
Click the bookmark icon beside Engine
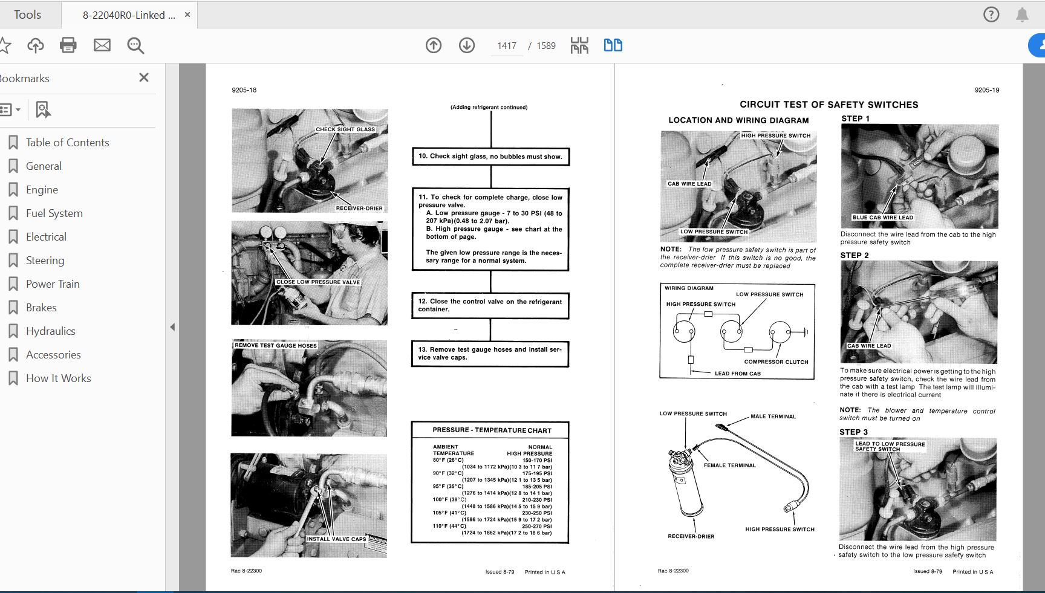[13, 190]
